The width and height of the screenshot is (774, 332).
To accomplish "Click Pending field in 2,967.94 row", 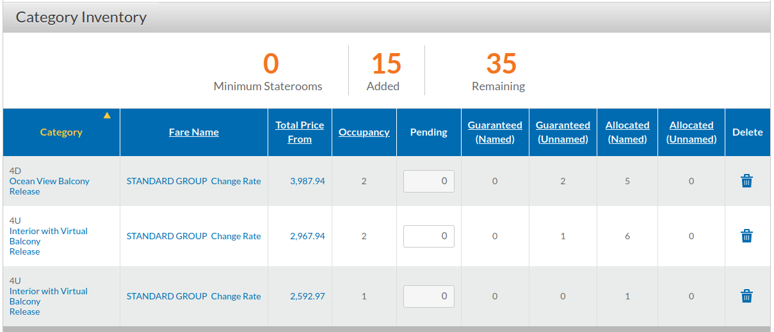I will (x=429, y=236).
